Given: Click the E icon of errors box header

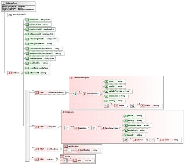Looking at the screenshot, I should point(62,156).
